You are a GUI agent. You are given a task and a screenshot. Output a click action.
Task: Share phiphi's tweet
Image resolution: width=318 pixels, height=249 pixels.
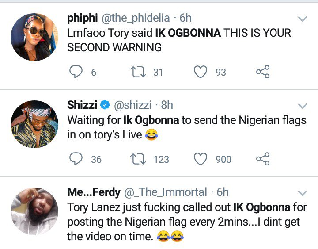coord(263,72)
